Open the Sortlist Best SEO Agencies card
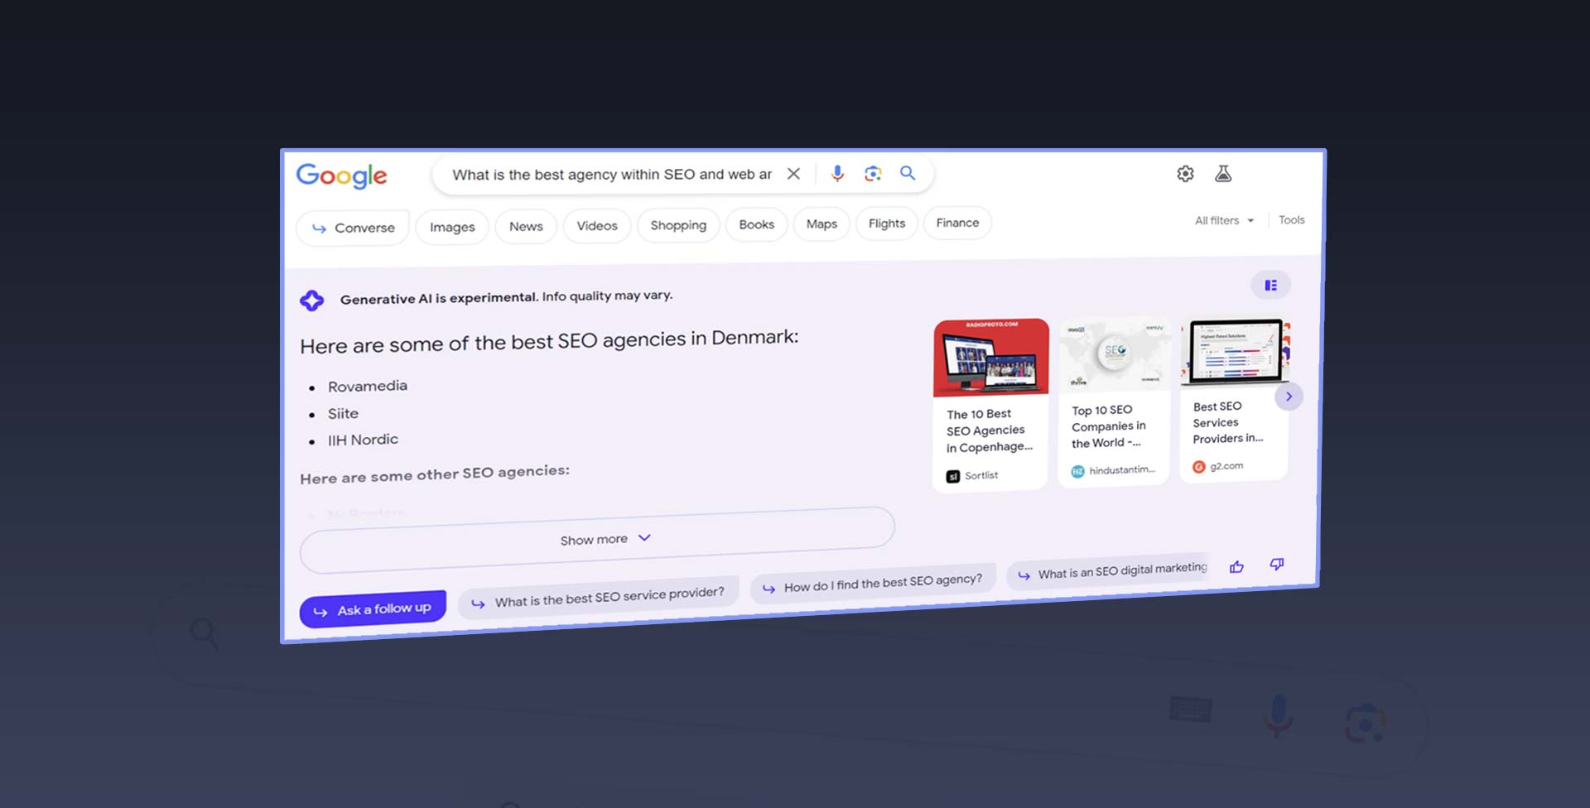The width and height of the screenshot is (1590, 808). click(x=990, y=404)
